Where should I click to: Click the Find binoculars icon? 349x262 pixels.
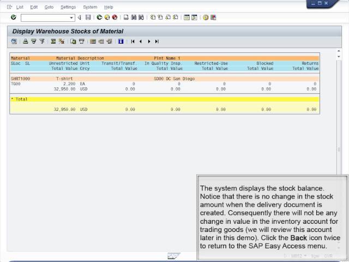pos(134,17)
